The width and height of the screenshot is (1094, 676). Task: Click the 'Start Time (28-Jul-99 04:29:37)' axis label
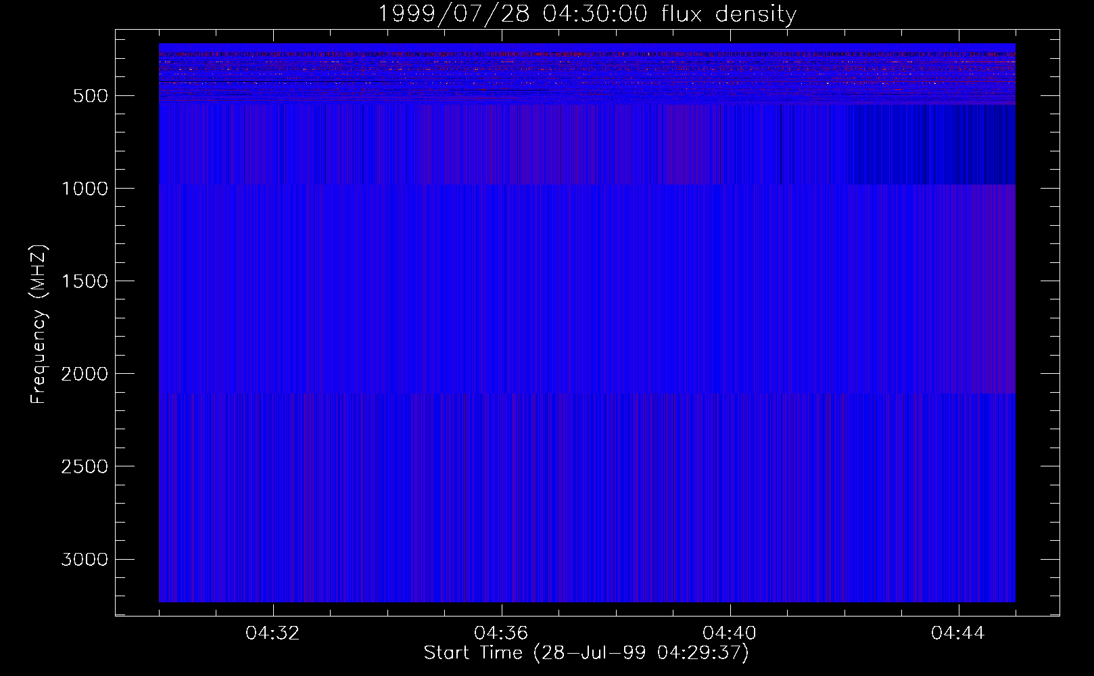pos(586,653)
